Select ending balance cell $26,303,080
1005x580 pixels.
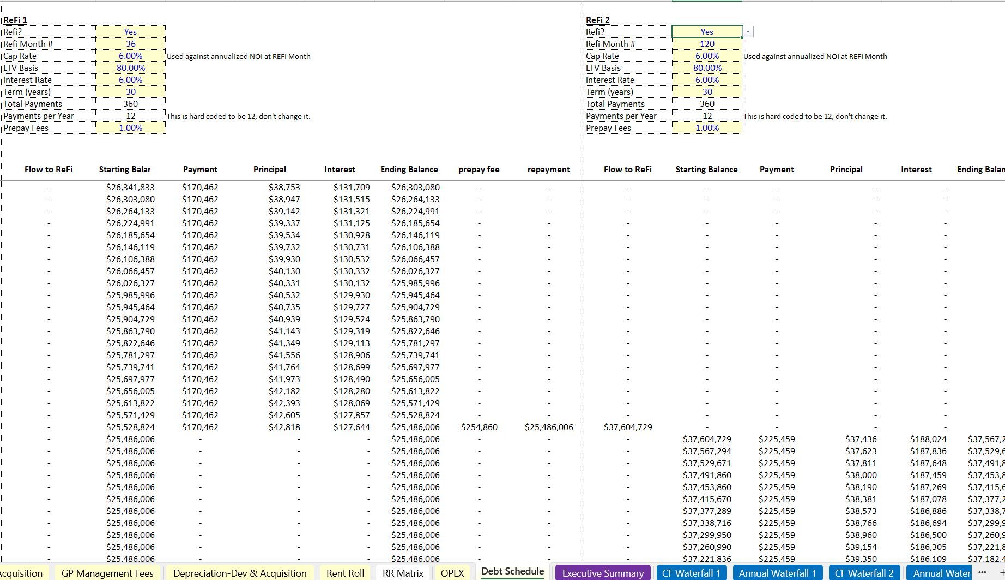coord(415,187)
